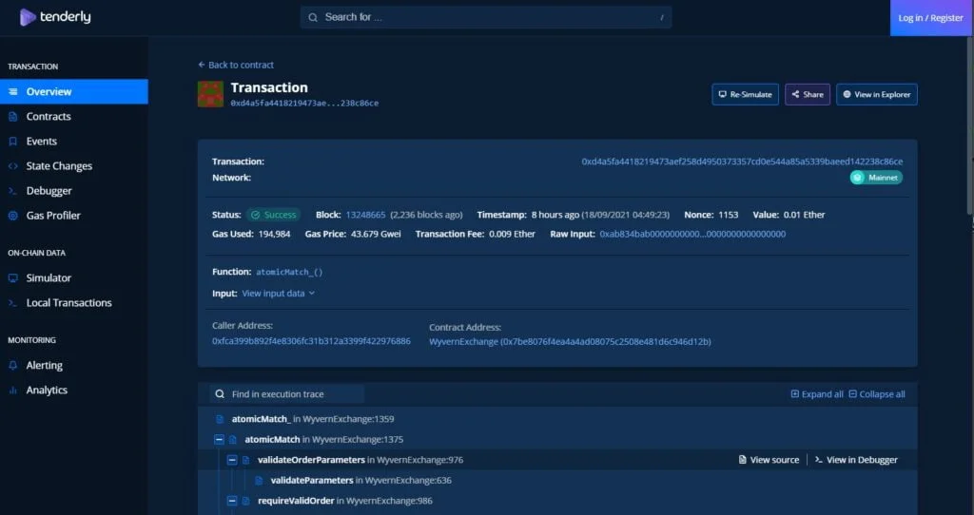
Task: Collapse the requireValidOrder trace node
Action: pyautogui.click(x=232, y=501)
